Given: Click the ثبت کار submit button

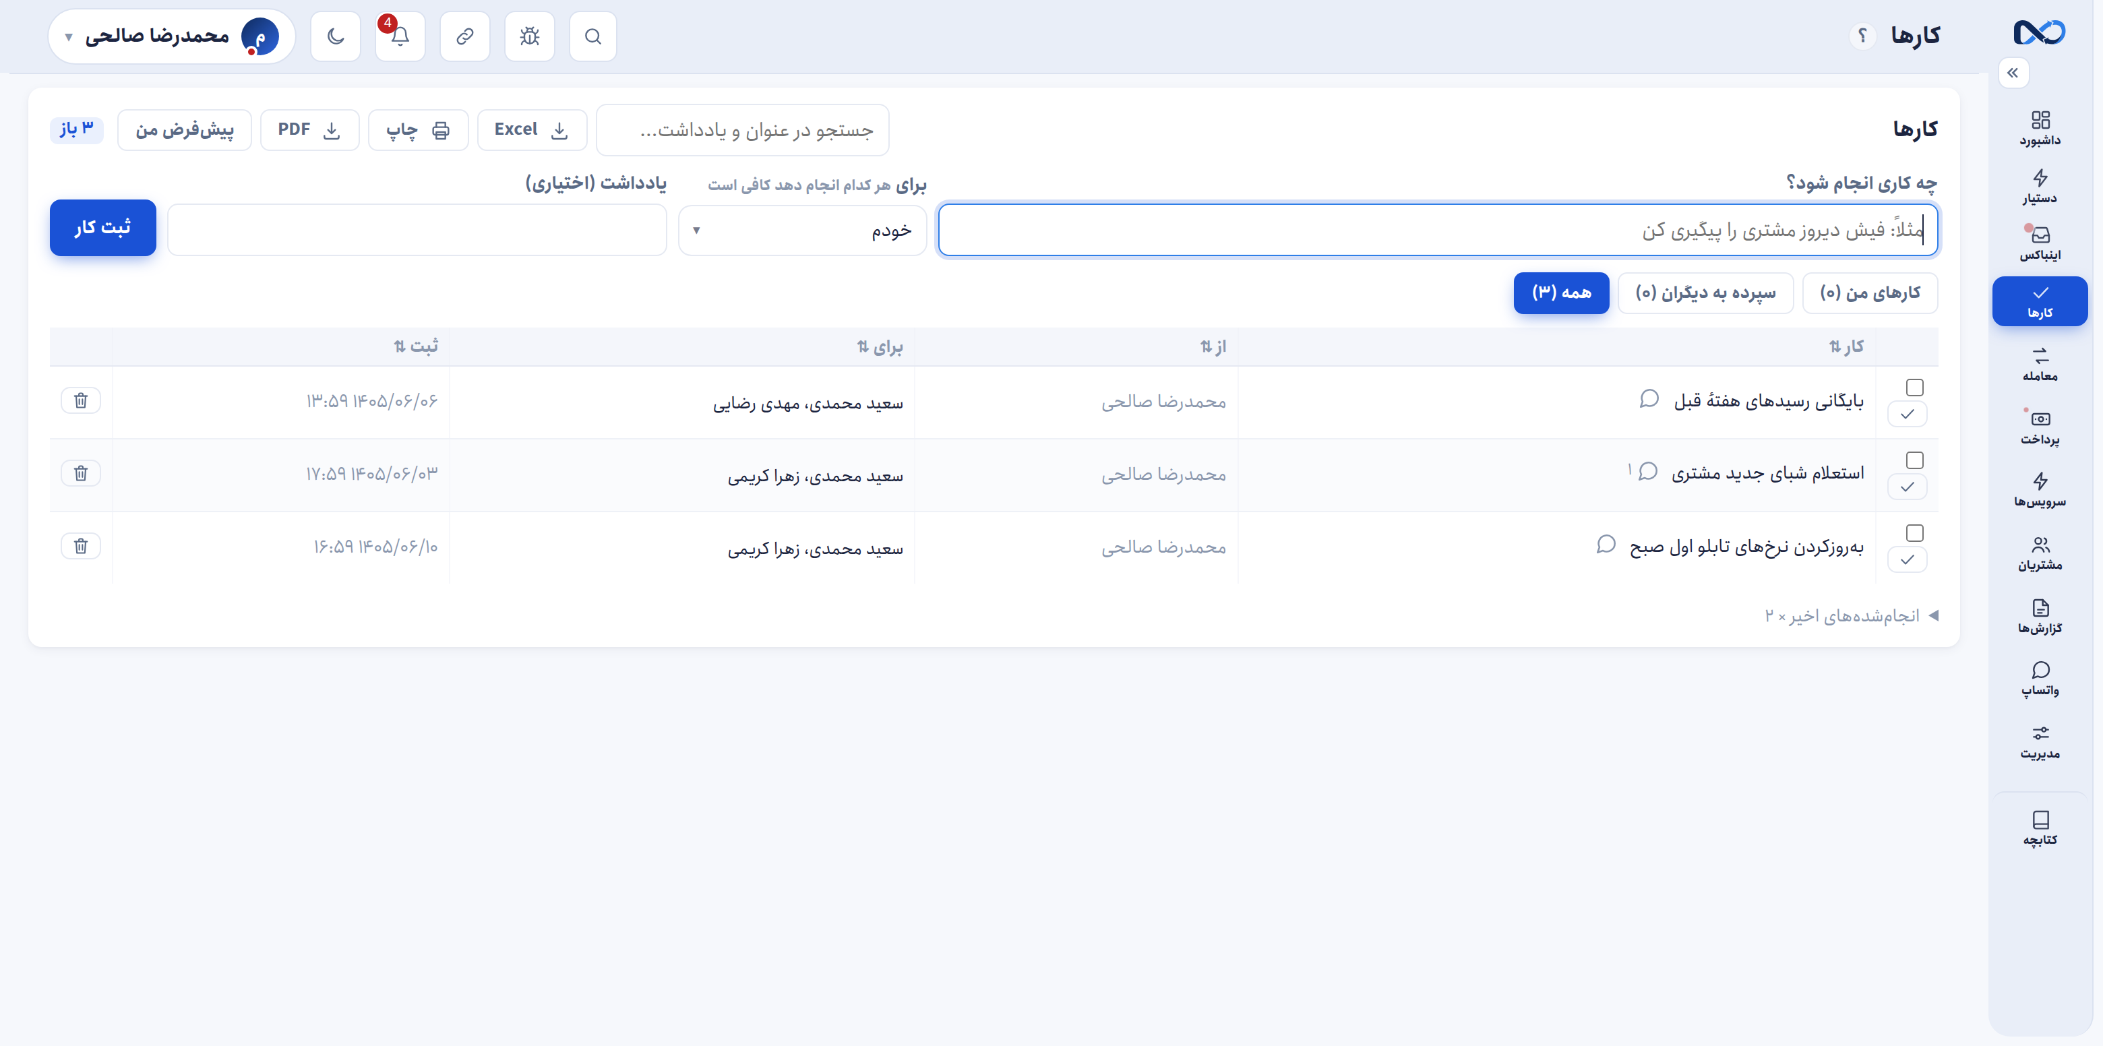Looking at the screenshot, I should point(103,228).
